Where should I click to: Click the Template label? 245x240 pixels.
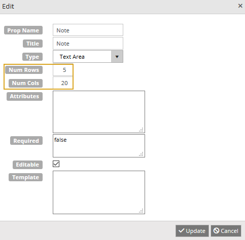click(x=25, y=177)
